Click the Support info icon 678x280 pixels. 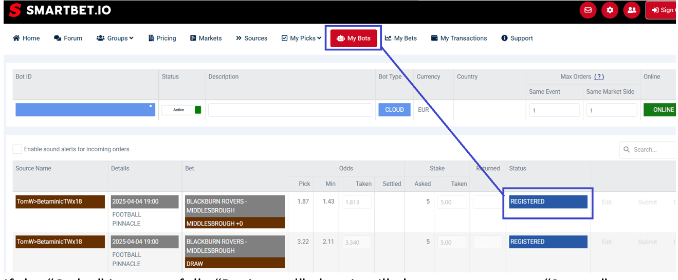[x=504, y=38]
